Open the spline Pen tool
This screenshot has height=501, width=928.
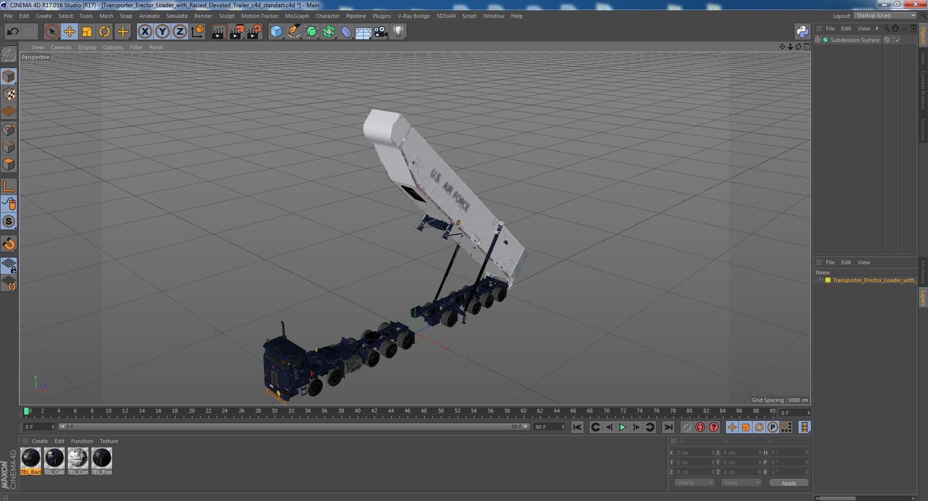294,32
